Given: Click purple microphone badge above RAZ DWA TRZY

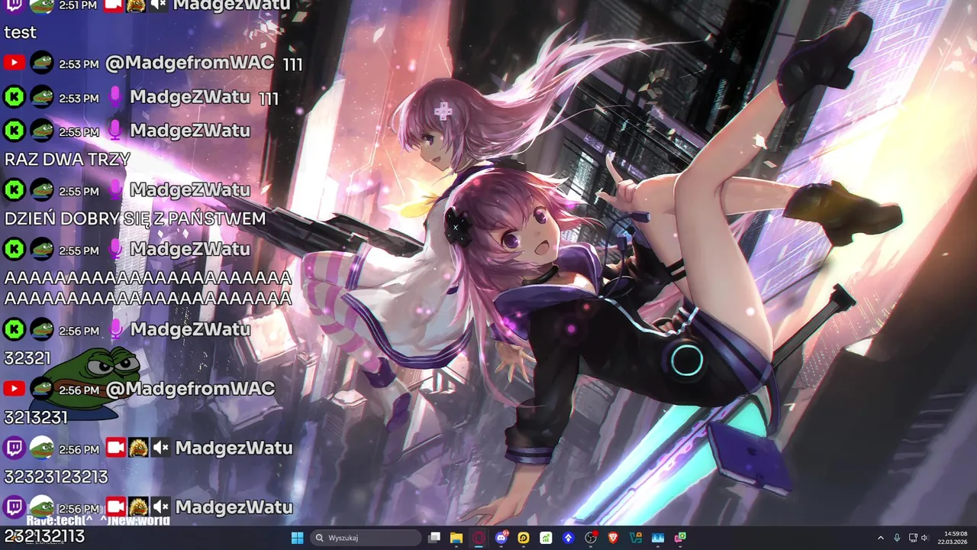Looking at the screenshot, I should (114, 131).
